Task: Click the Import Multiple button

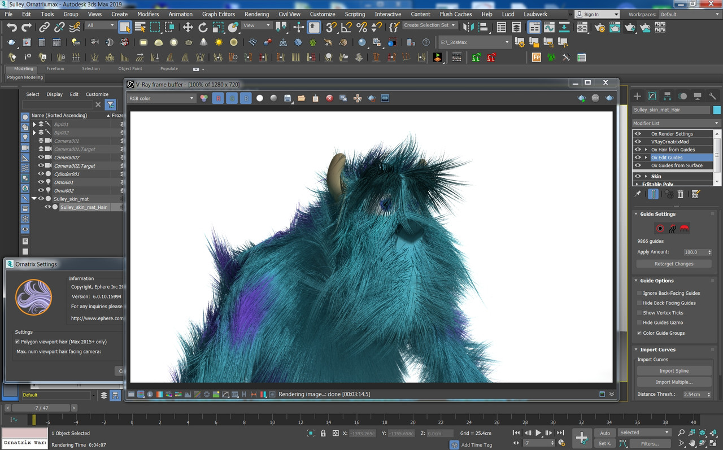Action: [674, 382]
